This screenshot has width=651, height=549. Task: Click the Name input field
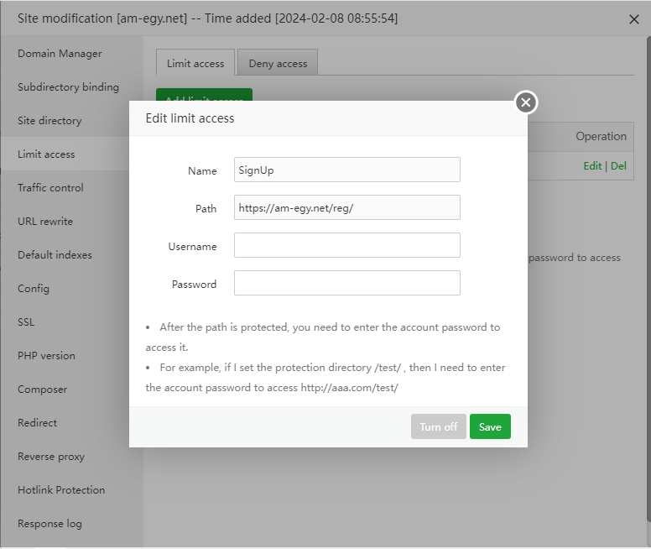(346, 170)
